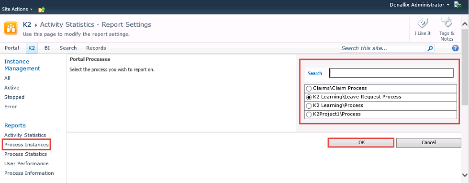
Task: Select the Claims\Claim Process radio button
Action: point(309,89)
